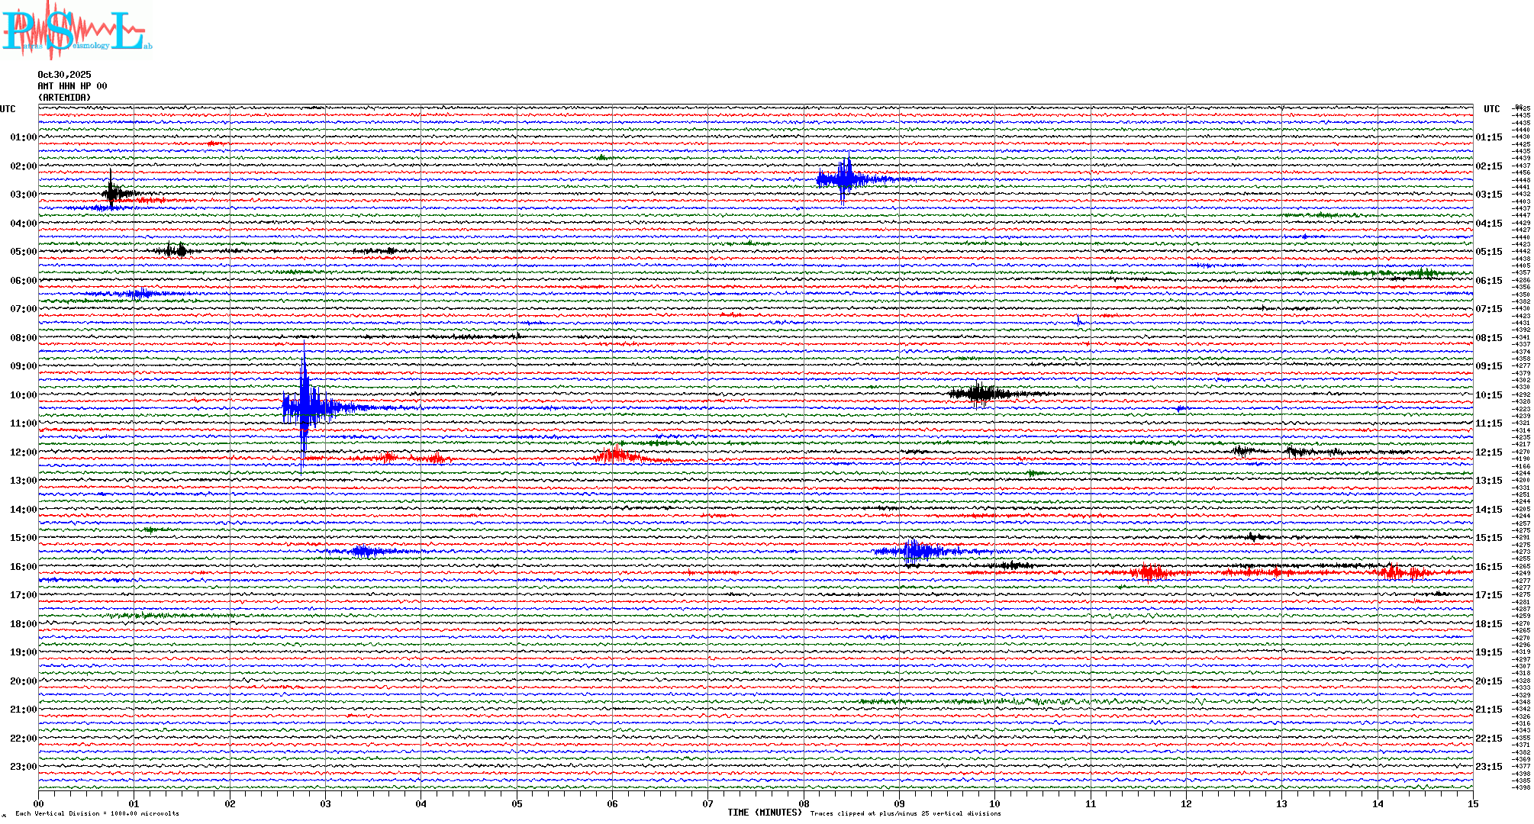Click the AMT HHN HP 00 station label
The image size is (1534, 824).
tap(73, 86)
